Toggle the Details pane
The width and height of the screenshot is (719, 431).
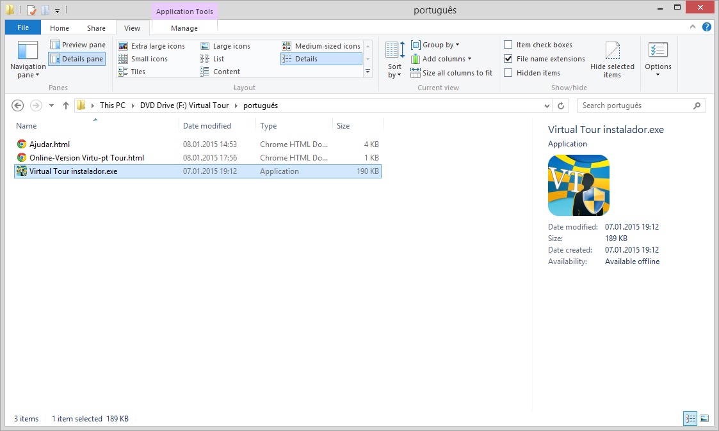(77, 59)
